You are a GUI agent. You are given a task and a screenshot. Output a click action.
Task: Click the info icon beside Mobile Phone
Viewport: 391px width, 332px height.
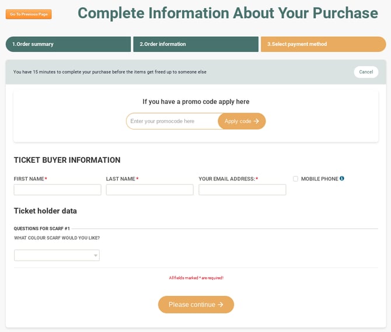pos(342,179)
